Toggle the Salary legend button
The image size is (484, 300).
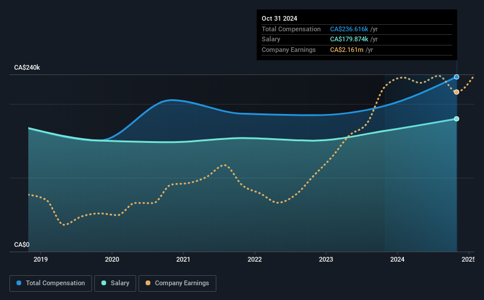pyautogui.click(x=115, y=283)
